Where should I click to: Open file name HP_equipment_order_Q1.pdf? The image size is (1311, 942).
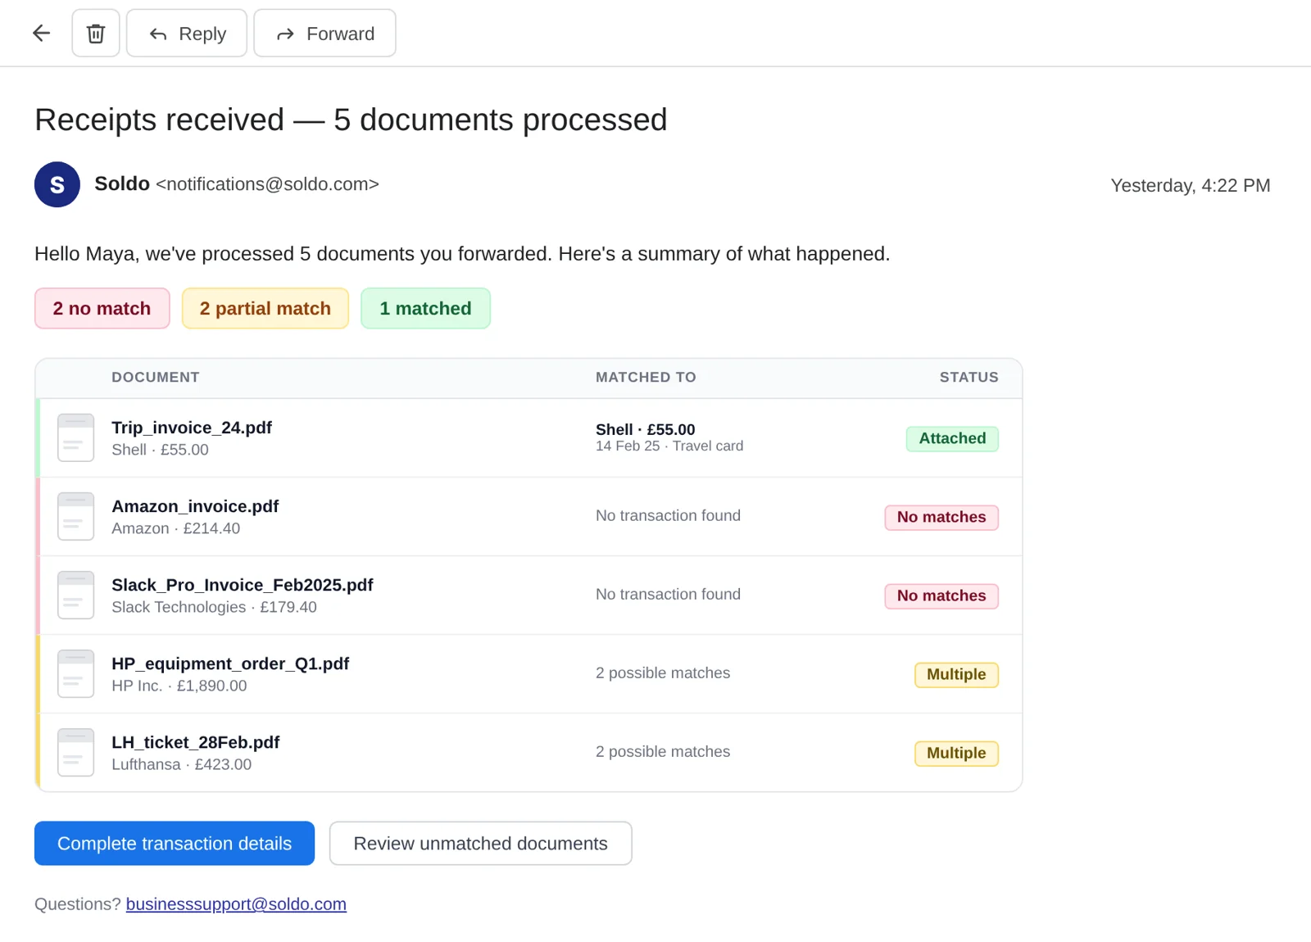pyautogui.click(x=230, y=663)
